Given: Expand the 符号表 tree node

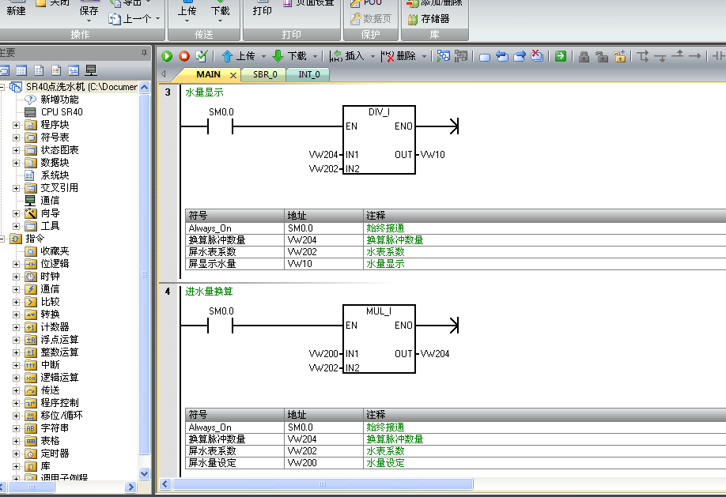Looking at the screenshot, I should 16,137.
